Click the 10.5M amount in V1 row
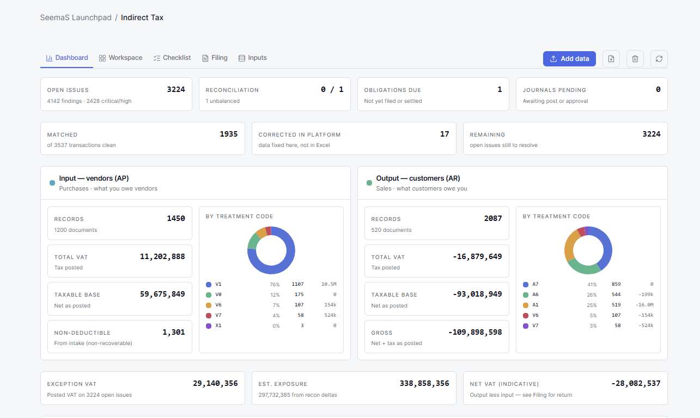700x418 pixels. coord(328,284)
